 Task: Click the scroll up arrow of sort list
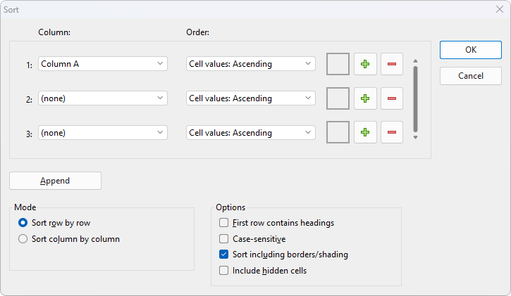click(x=416, y=61)
